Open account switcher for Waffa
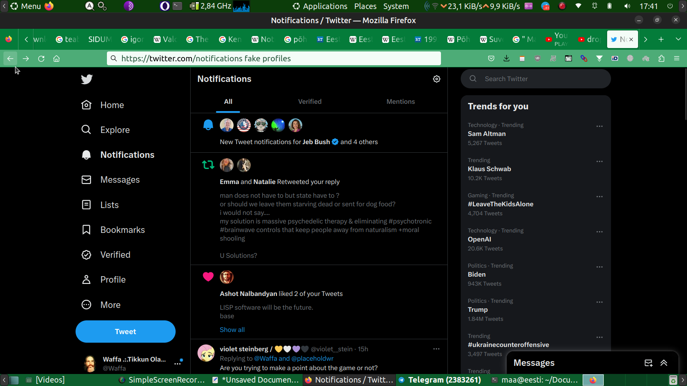The height and width of the screenshot is (386, 687). 132,364
